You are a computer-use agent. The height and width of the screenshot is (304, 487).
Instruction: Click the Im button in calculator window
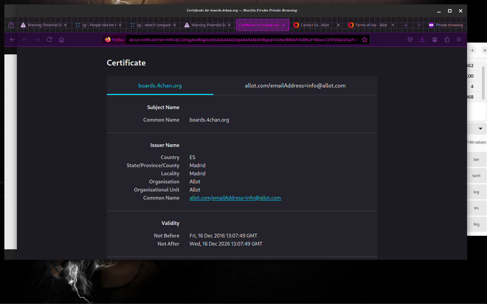coord(476,208)
